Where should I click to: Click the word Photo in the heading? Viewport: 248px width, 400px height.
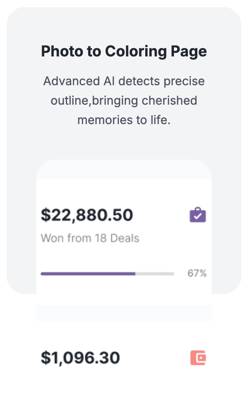point(63,51)
